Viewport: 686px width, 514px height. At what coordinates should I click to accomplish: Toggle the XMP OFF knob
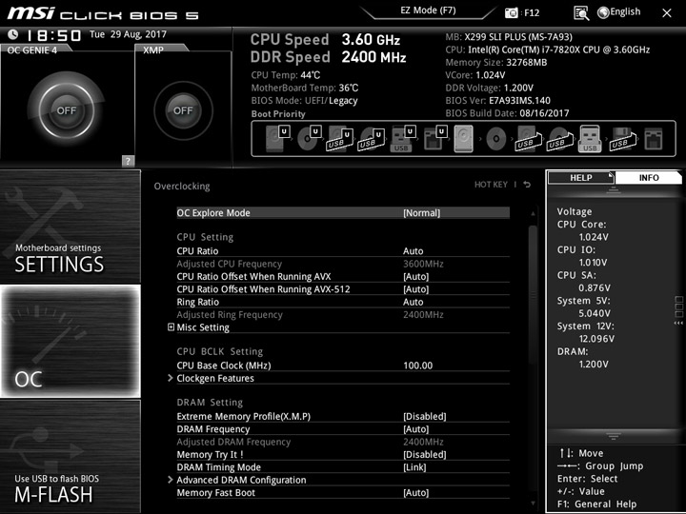183,110
